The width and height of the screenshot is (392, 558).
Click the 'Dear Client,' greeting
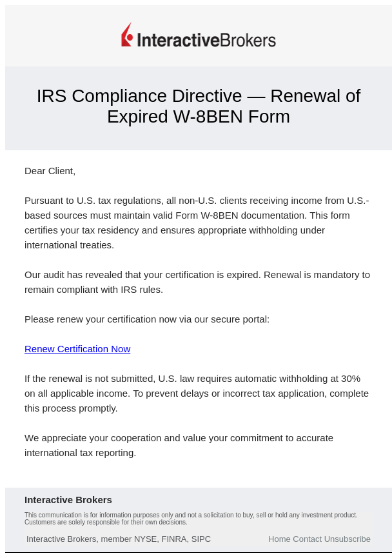[50, 171]
